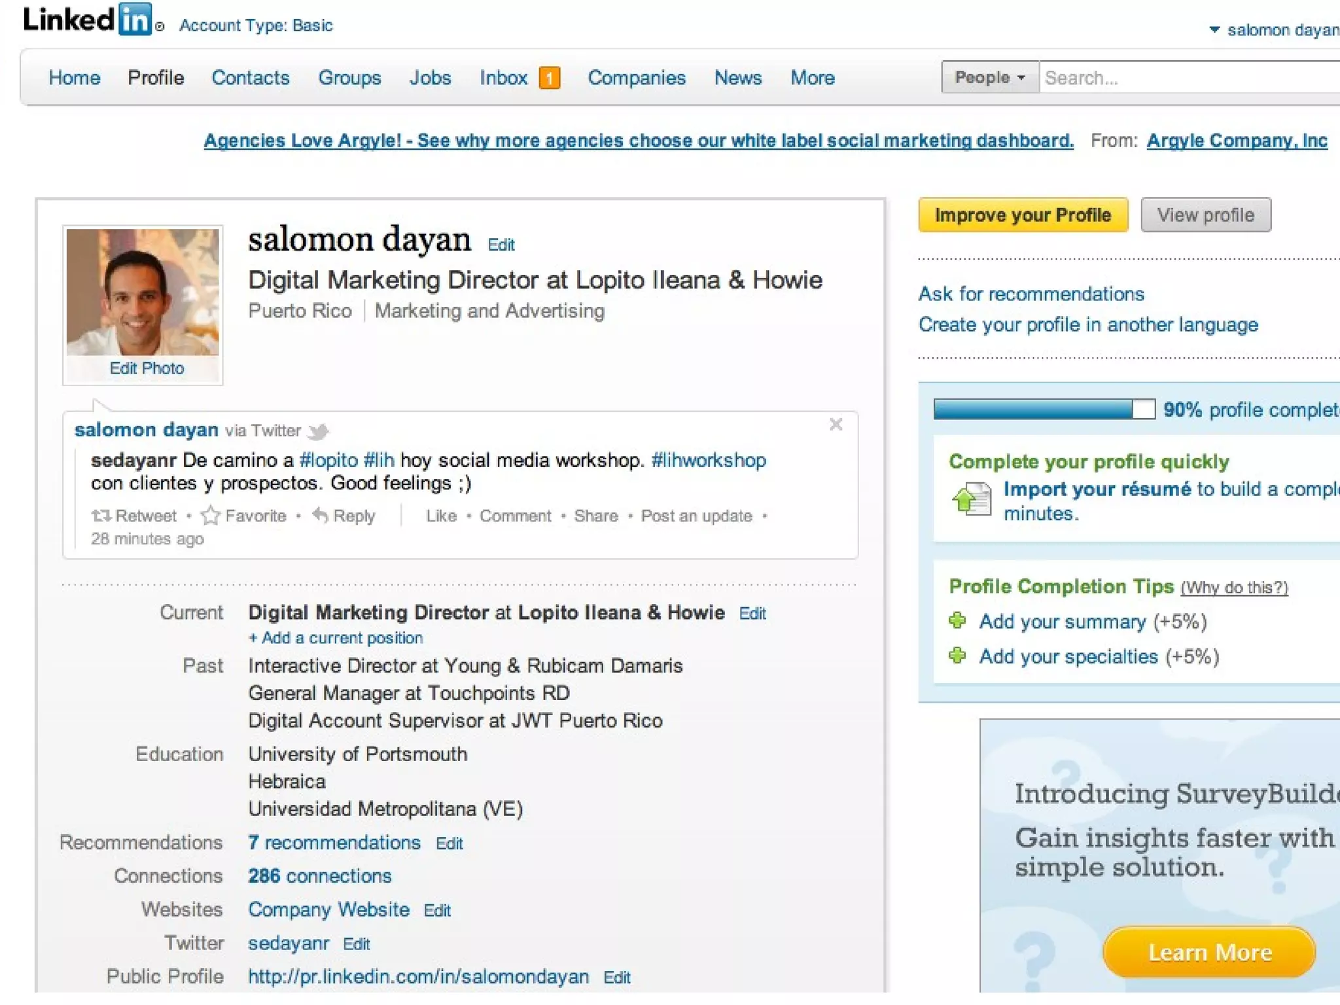Screen dimensions: 1340x1005
Task: Open the People search type dropdown
Action: pyautogui.click(x=990, y=78)
